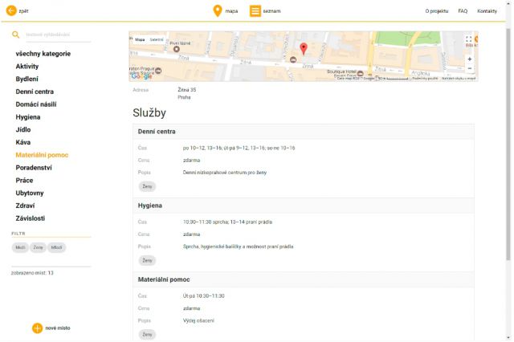The width and height of the screenshot is (514, 342).
Task: Click the red location pin on map
Action: (x=304, y=49)
